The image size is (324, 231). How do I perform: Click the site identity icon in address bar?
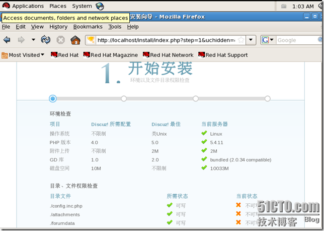coord(91,40)
